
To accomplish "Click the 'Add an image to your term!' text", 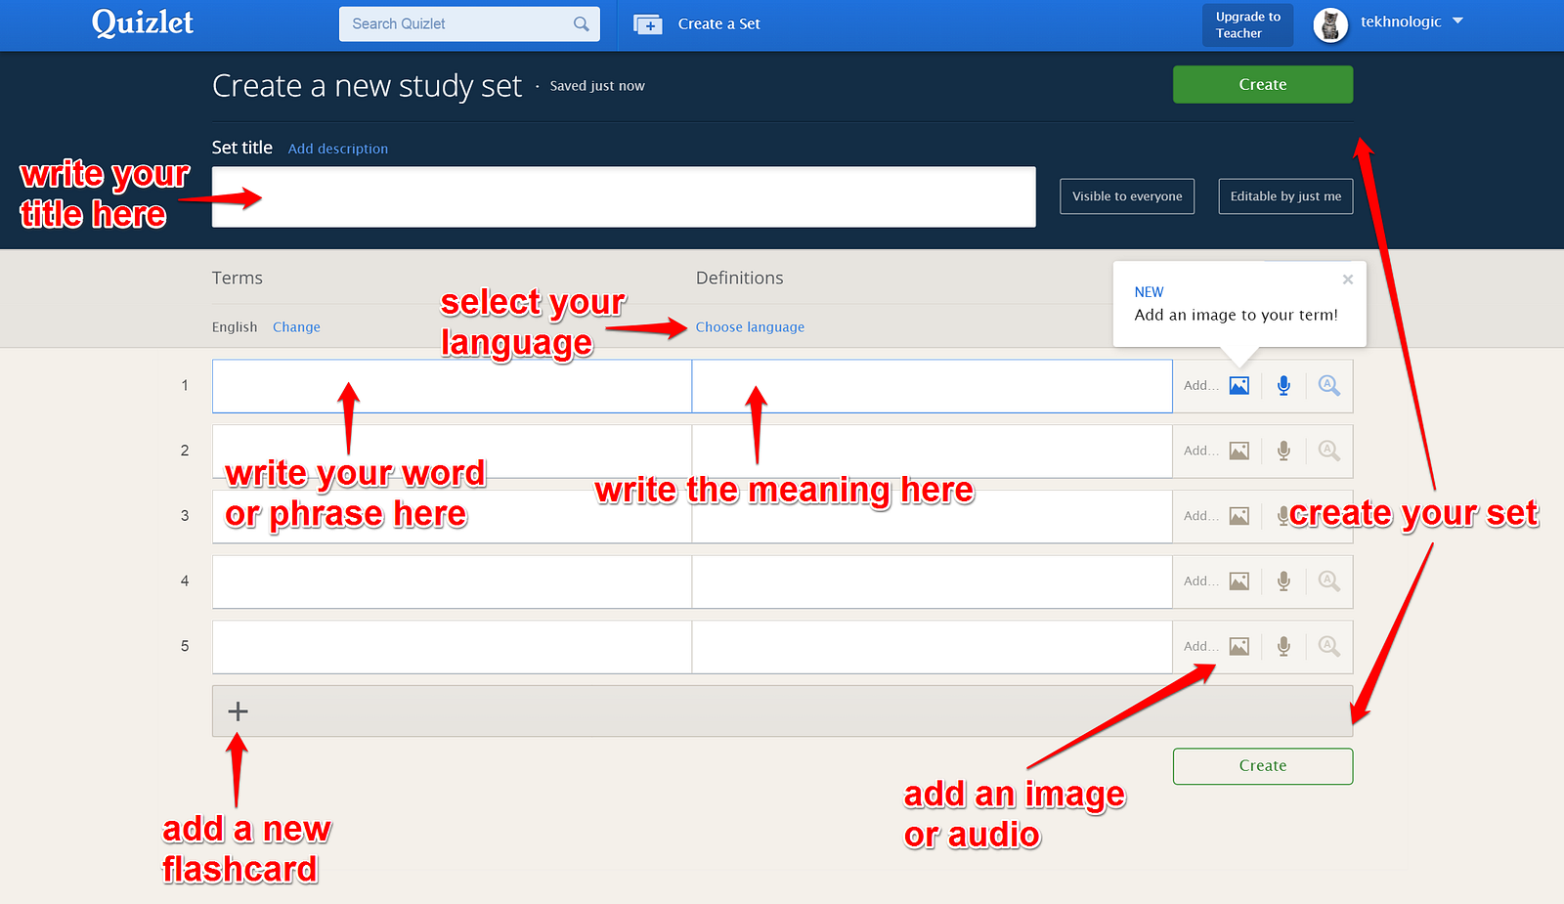I will 1237,315.
